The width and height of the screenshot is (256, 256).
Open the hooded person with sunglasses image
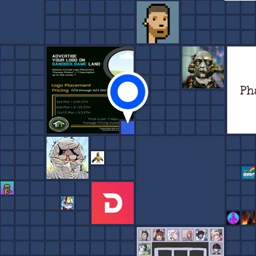[67, 158]
